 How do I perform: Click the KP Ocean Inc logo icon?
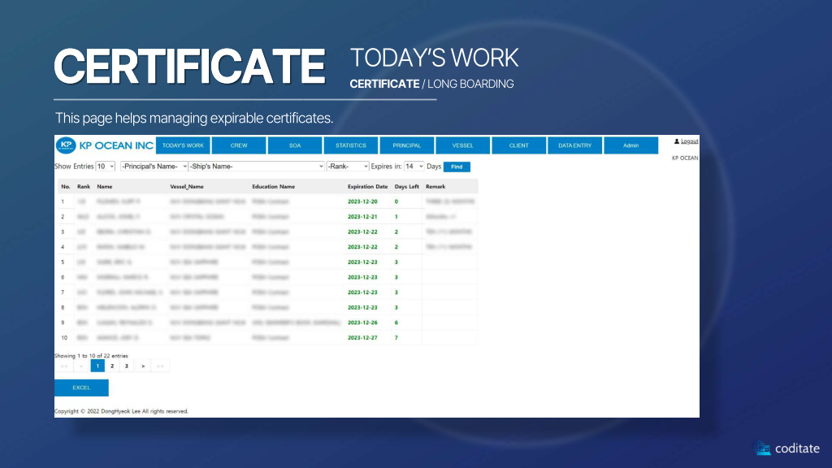pos(67,145)
